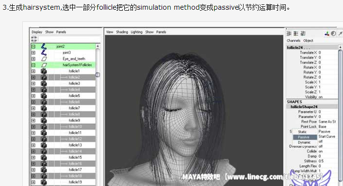
Task: Open the Channels menu in channel box
Action: pos(294,40)
